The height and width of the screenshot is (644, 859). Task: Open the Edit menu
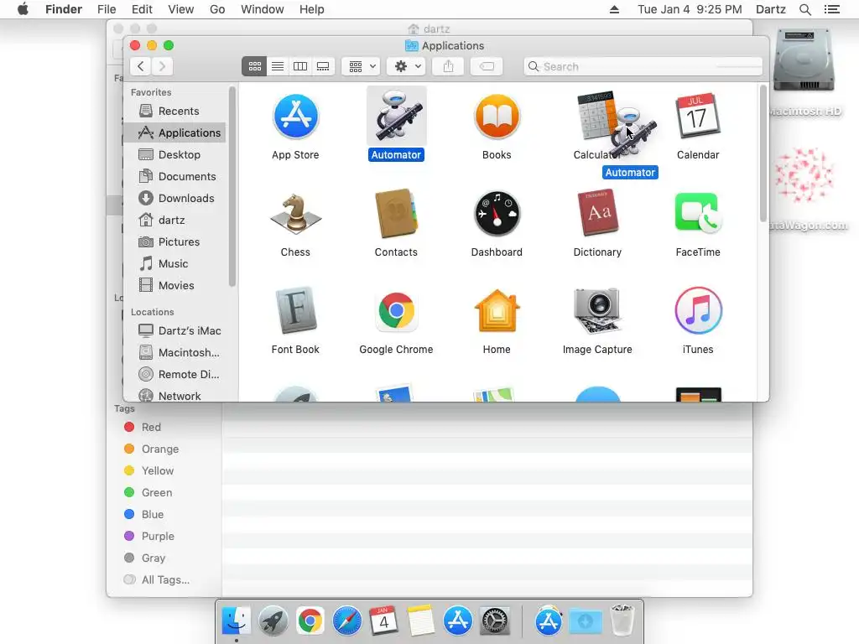(142, 9)
